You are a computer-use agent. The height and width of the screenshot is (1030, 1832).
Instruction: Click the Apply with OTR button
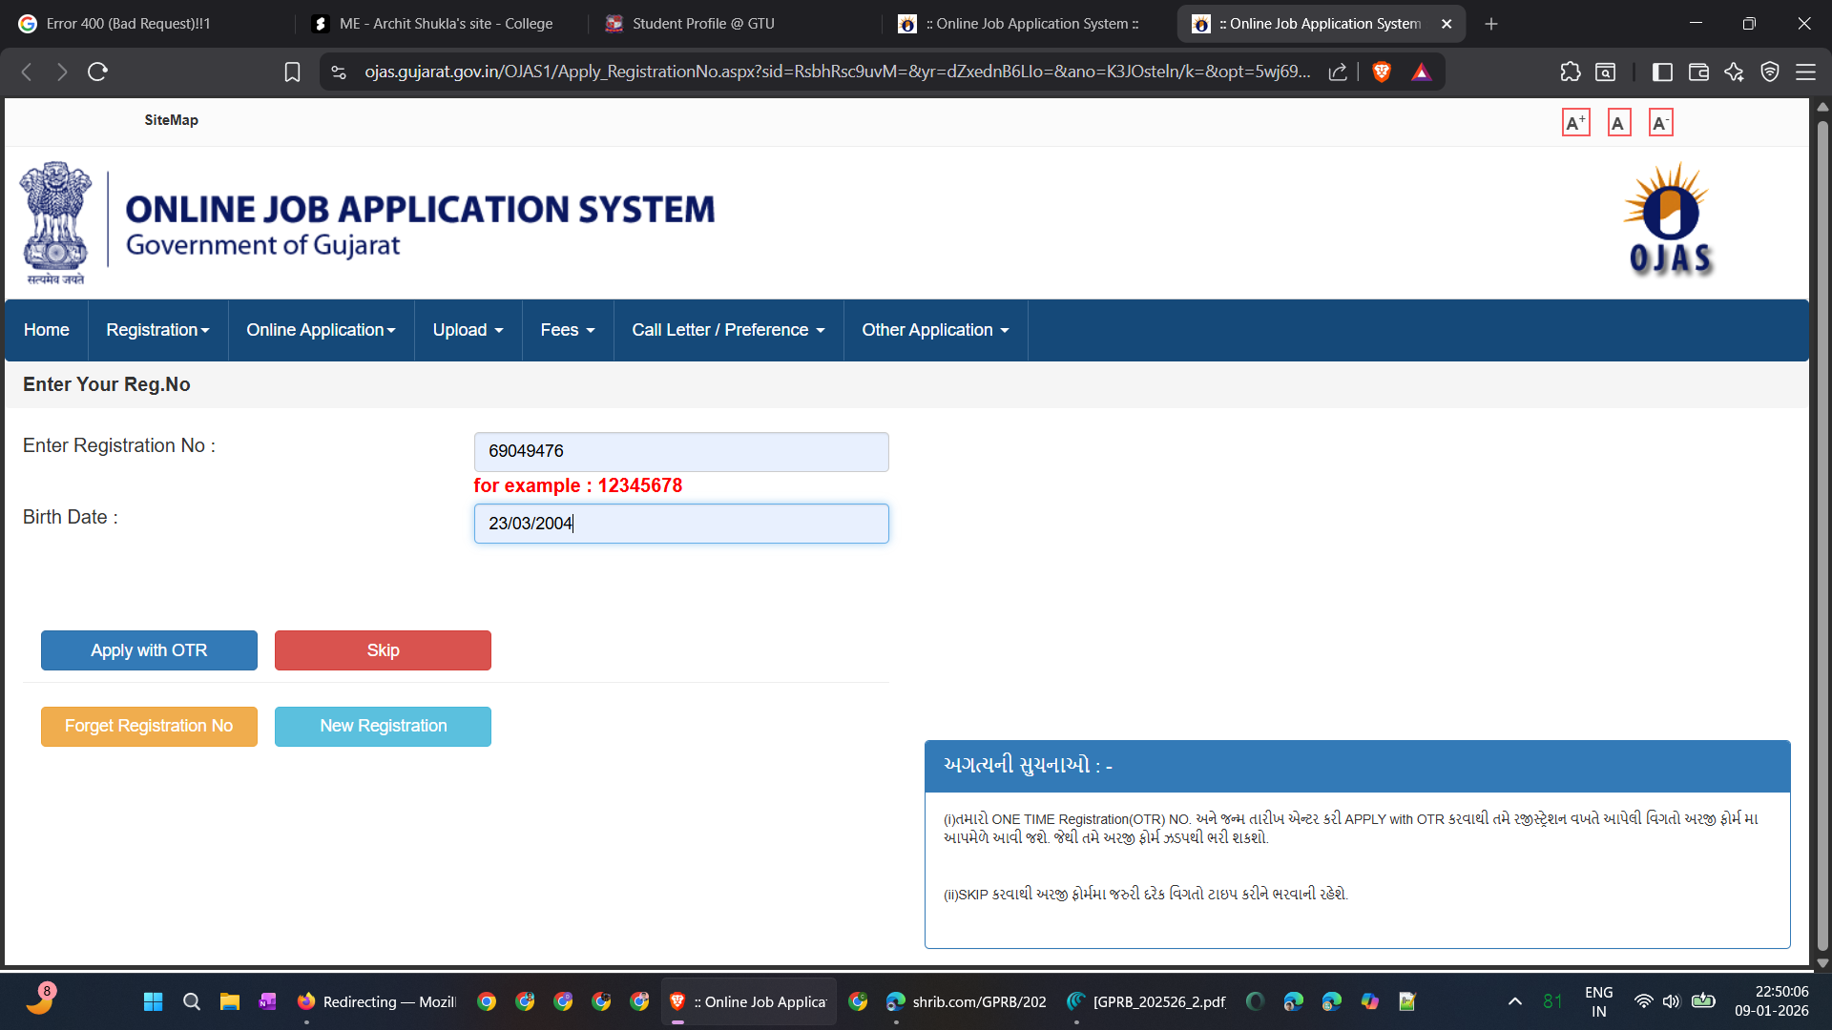click(149, 650)
